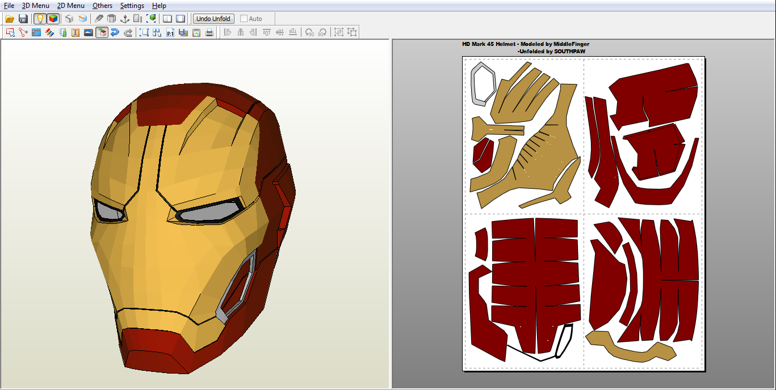This screenshot has width=776, height=390.
Task: Click the anchor axis icon
Action: (125, 19)
